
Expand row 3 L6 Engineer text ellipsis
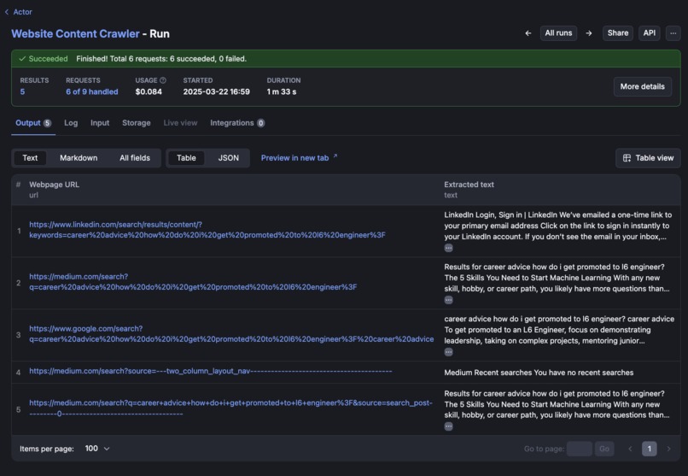(x=448, y=352)
